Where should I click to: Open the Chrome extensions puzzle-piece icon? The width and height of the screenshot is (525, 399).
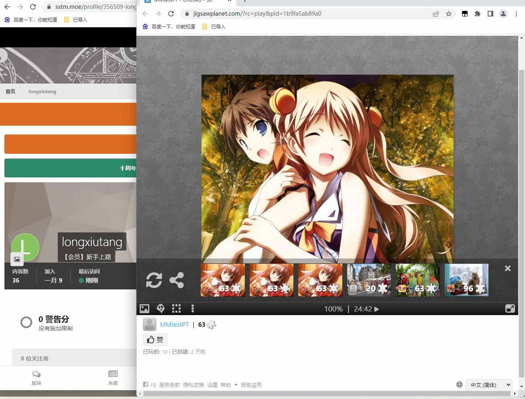[478, 14]
